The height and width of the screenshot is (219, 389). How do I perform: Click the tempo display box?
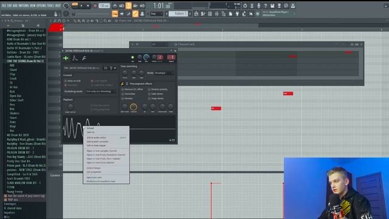coord(104,5)
